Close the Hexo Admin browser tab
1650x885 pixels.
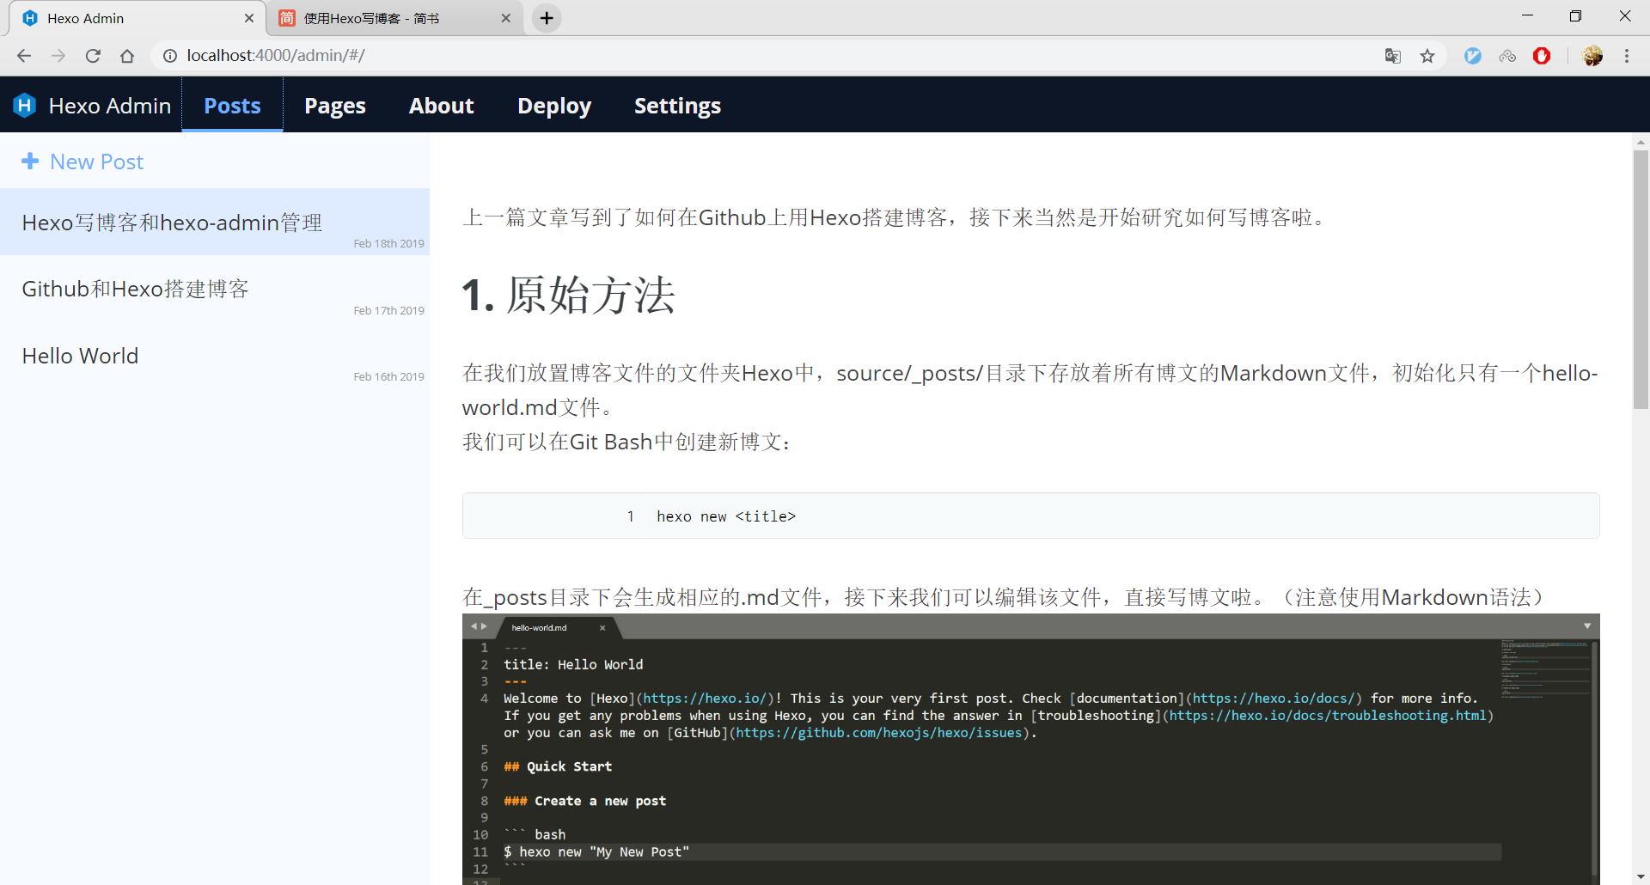(x=249, y=18)
